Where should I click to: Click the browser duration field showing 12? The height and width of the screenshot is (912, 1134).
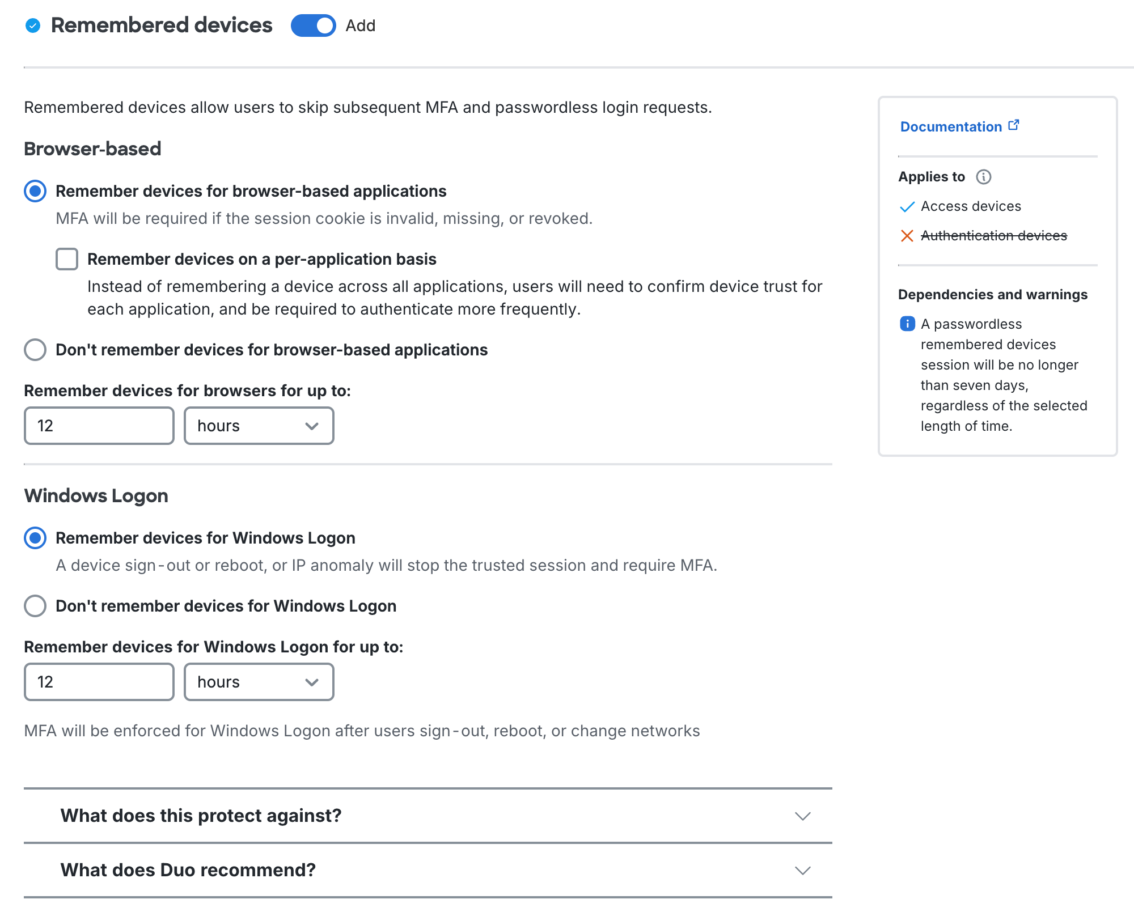coord(99,426)
